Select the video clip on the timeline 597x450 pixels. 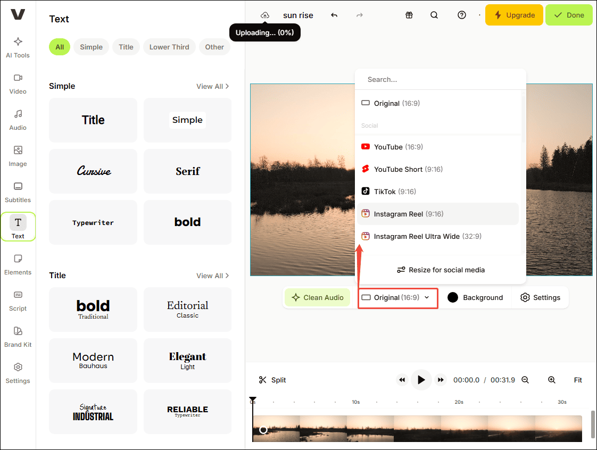click(x=417, y=429)
